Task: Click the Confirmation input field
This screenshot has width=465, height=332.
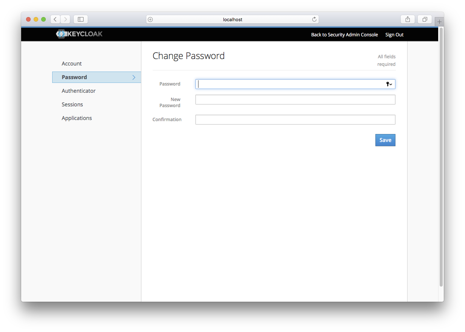Action: point(295,120)
